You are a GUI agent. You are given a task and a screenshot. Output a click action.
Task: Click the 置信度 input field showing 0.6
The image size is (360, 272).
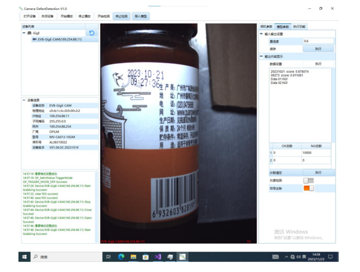click(318, 41)
